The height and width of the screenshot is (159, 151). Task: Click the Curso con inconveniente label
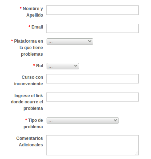(29, 81)
